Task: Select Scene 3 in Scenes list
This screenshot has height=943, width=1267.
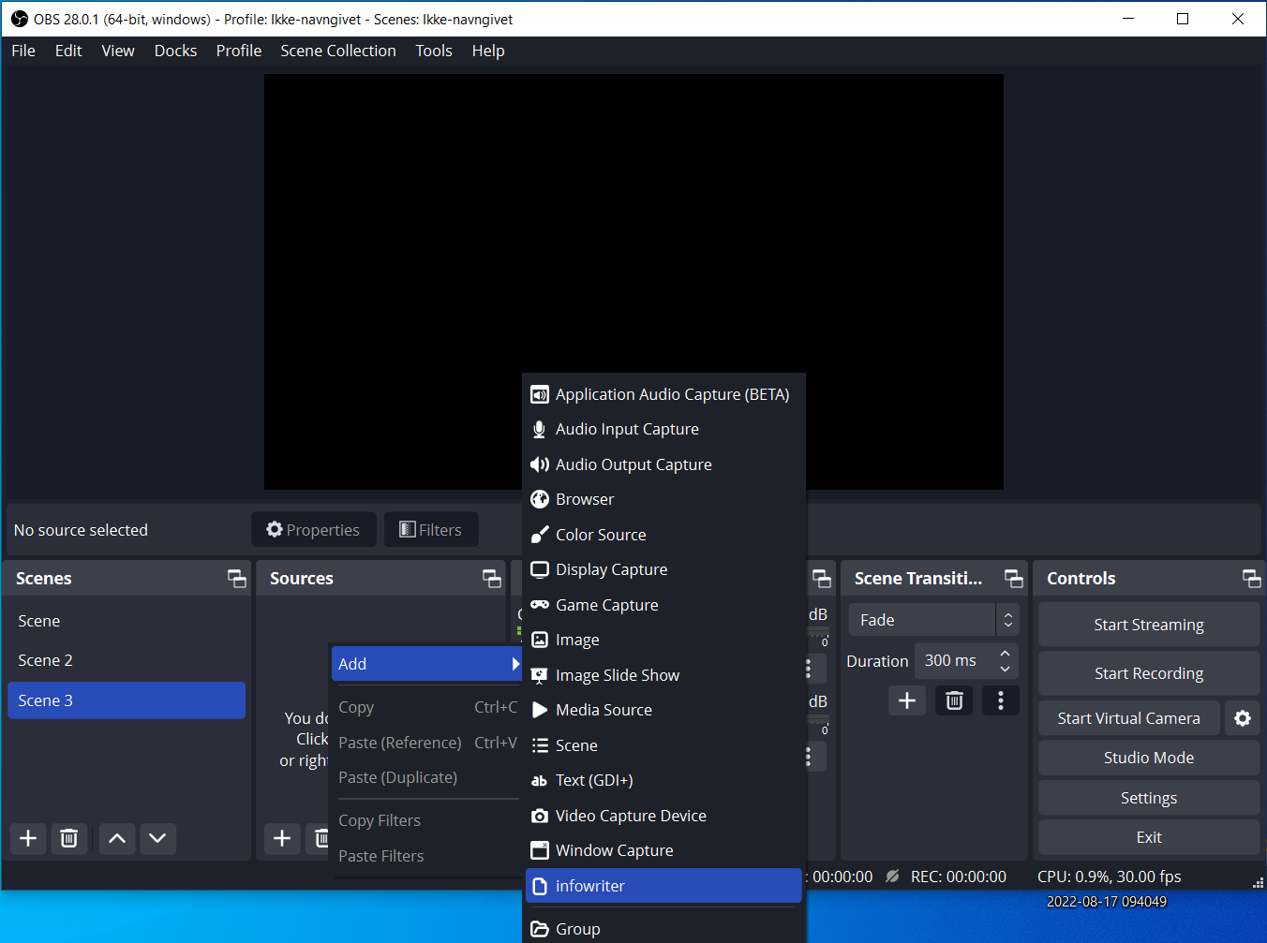Action: 127,700
